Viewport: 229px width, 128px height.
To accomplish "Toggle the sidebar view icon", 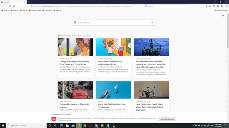I will 214,6.
